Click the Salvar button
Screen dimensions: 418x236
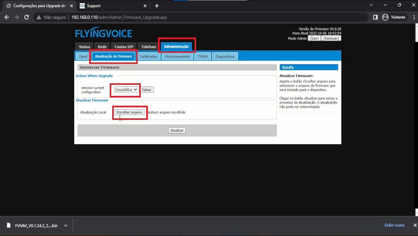tap(147, 90)
